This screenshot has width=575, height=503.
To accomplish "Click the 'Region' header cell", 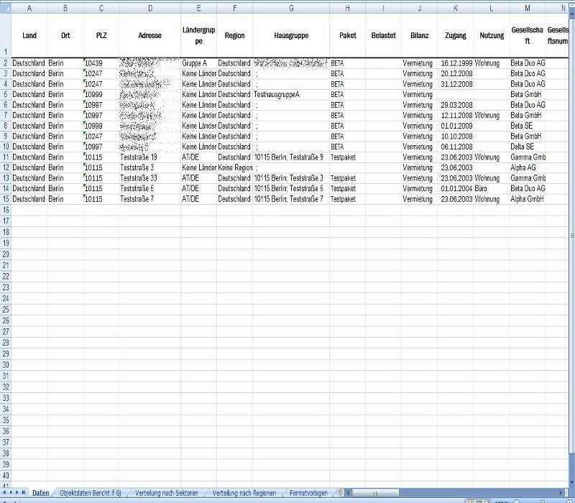I will (x=234, y=35).
